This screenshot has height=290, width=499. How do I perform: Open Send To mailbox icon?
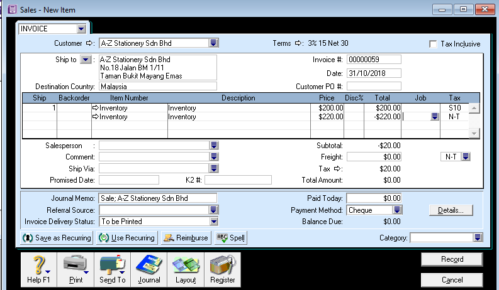click(x=113, y=270)
